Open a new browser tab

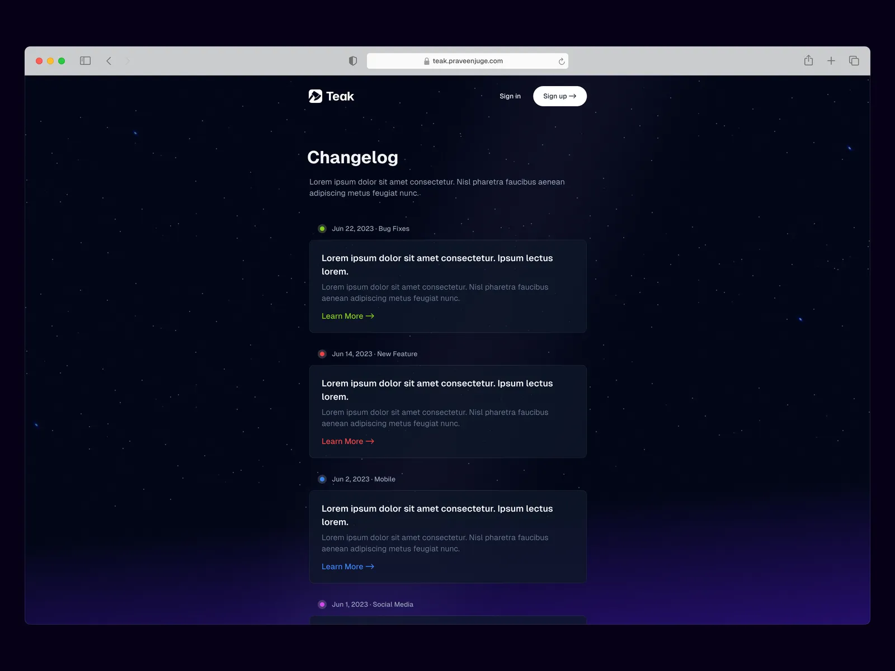(x=831, y=61)
